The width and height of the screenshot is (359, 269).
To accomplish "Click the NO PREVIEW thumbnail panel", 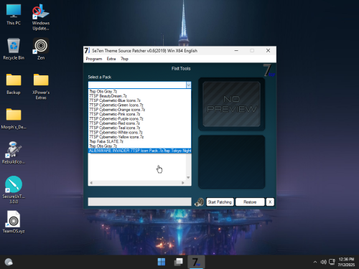I will (231, 104).
